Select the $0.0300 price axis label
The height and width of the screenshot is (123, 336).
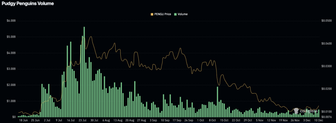coord(326,66)
